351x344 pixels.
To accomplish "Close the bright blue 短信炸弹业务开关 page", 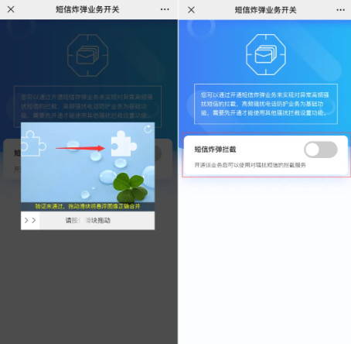I will coord(191,10).
